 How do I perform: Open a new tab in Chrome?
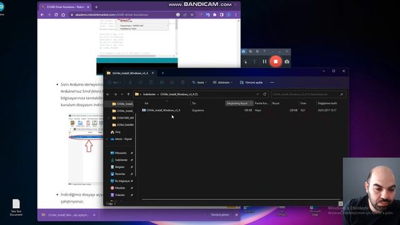pyautogui.click(x=96, y=7)
